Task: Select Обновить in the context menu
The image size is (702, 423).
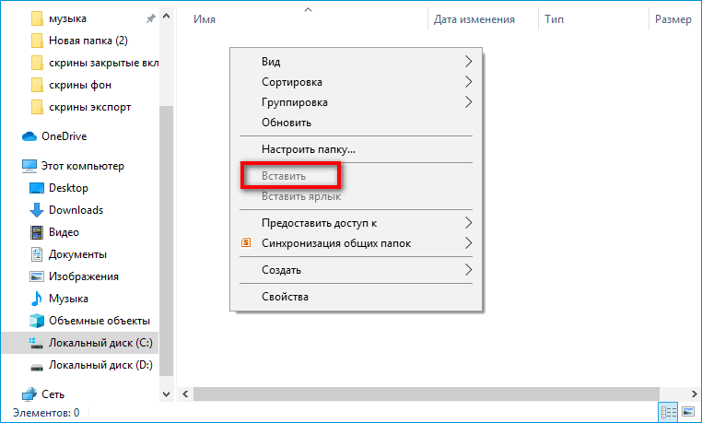Action: click(356, 123)
